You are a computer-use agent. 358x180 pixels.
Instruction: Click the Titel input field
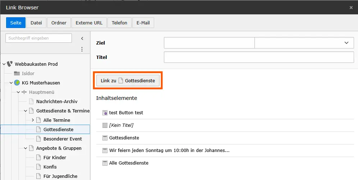click(259, 57)
